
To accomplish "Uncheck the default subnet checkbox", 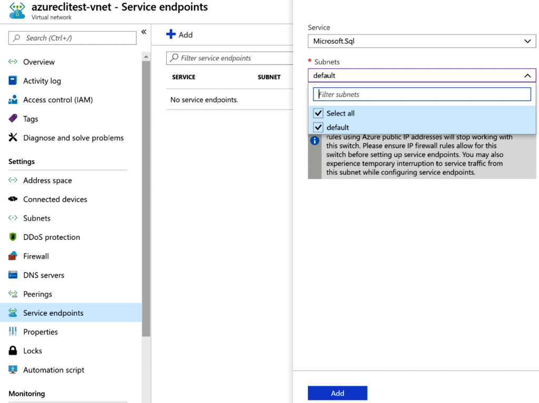I will [x=318, y=127].
